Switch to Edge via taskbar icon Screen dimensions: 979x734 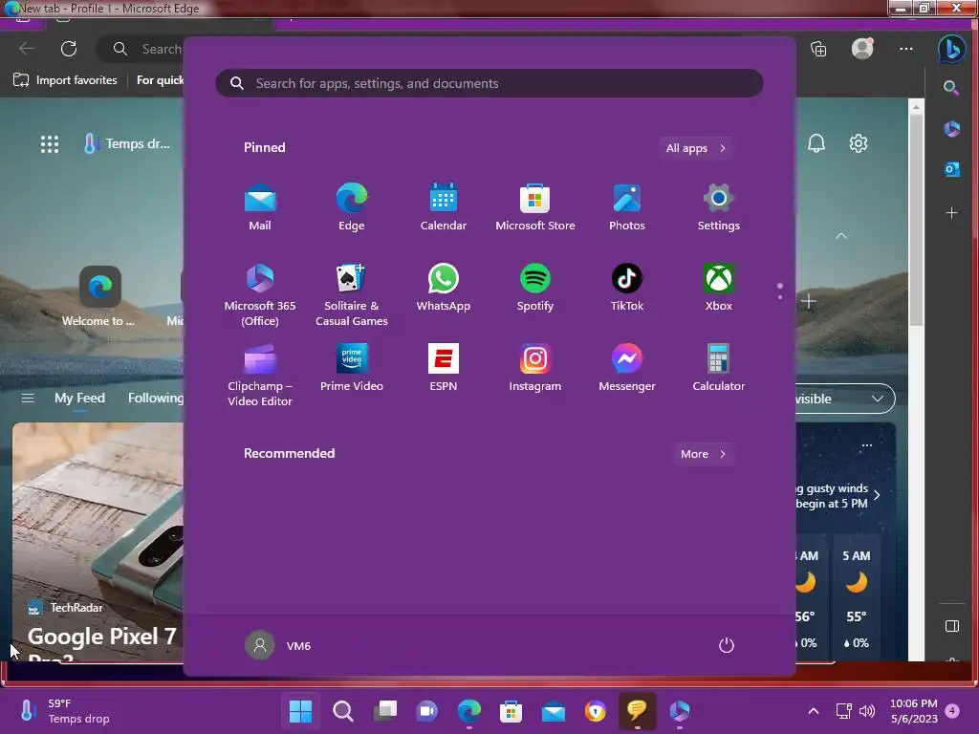(x=469, y=710)
